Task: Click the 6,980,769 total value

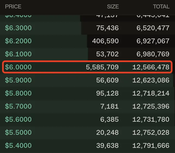Action: click(153, 54)
